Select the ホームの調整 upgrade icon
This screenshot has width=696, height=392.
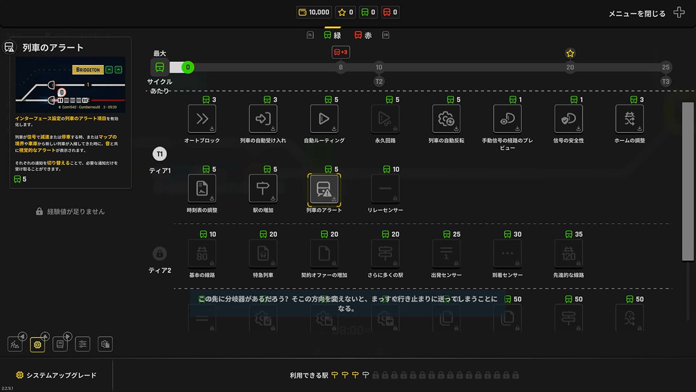(630, 119)
